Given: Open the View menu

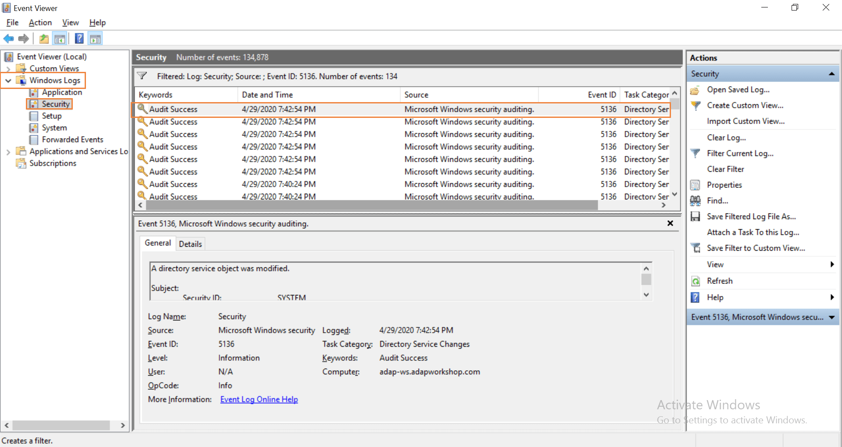Looking at the screenshot, I should coord(71,22).
